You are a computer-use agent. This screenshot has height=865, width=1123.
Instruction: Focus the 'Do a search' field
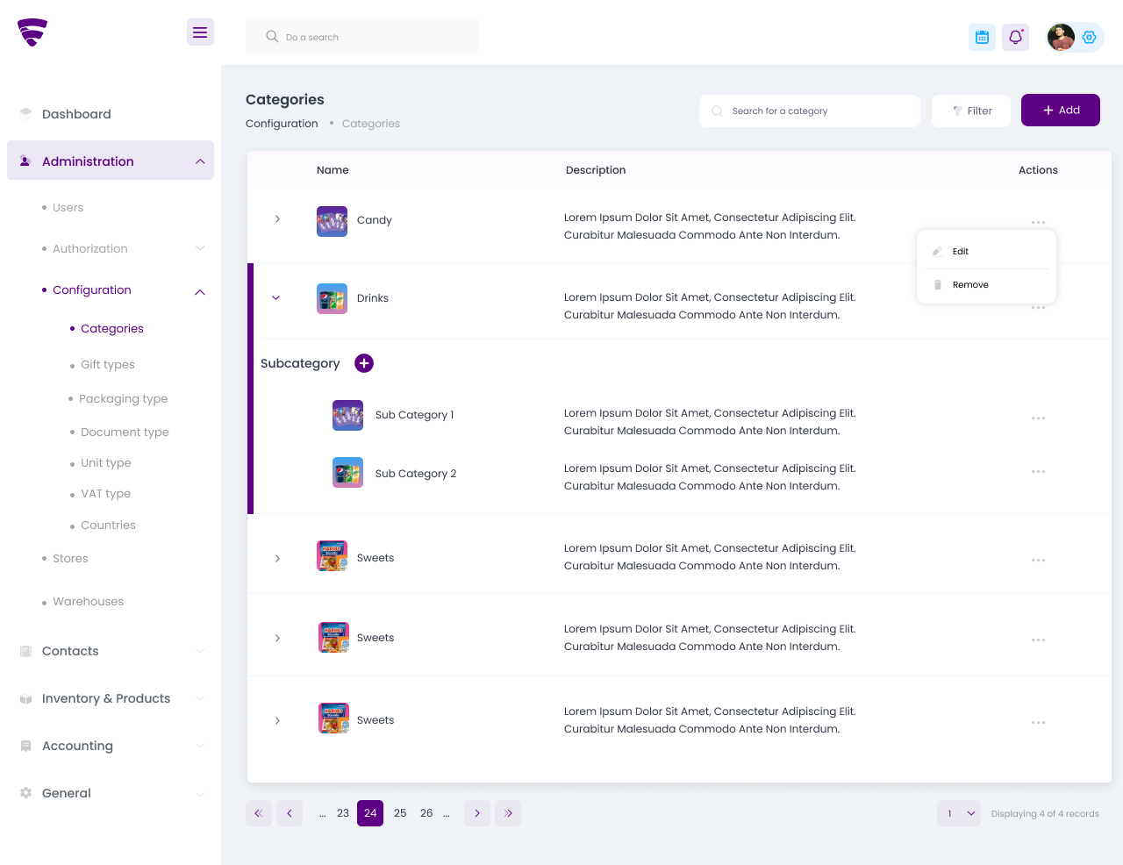click(362, 37)
